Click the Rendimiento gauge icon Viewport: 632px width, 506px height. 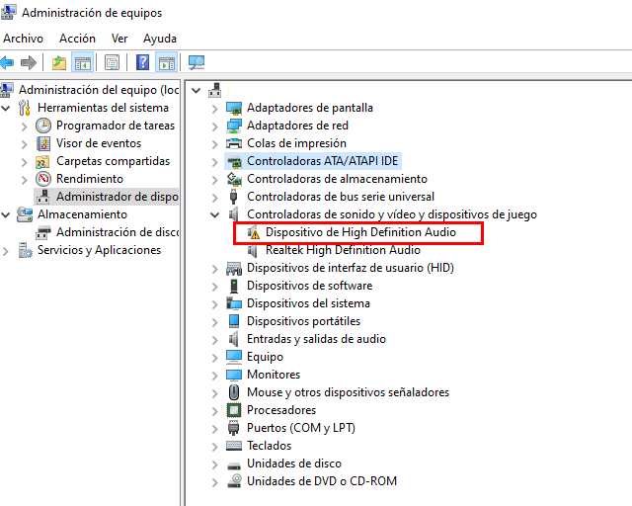point(43,179)
